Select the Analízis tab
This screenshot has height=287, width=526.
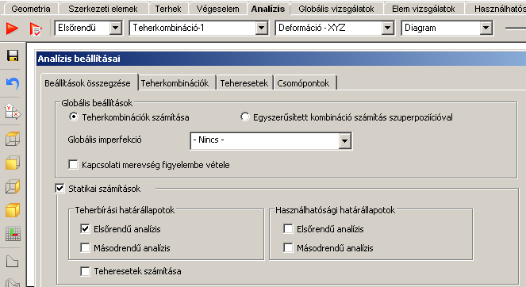click(268, 9)
